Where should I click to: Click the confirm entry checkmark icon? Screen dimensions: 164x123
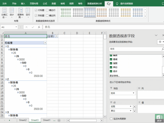point(33,27)
